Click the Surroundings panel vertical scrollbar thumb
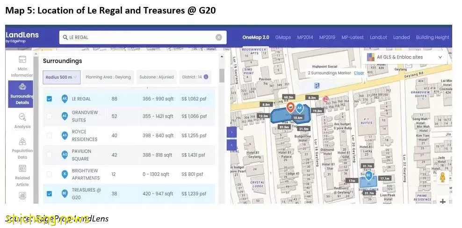The image size is (462, 228). coord(222,76)
